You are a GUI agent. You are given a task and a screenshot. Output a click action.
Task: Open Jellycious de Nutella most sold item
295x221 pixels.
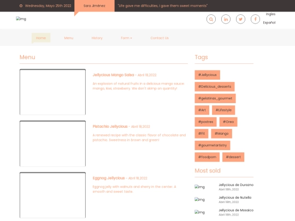(x=235, y=198)
